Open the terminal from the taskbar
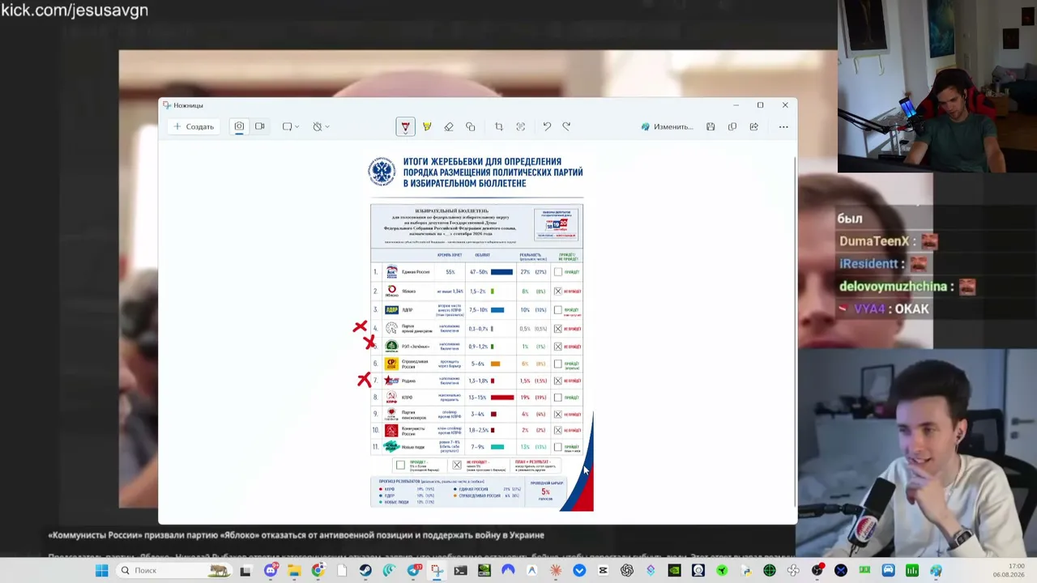 click(460, 571)
